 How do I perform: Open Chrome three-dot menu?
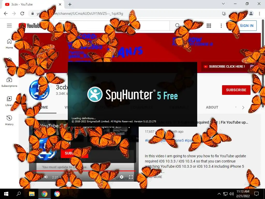pyautogui.click(x=259, y=13)
